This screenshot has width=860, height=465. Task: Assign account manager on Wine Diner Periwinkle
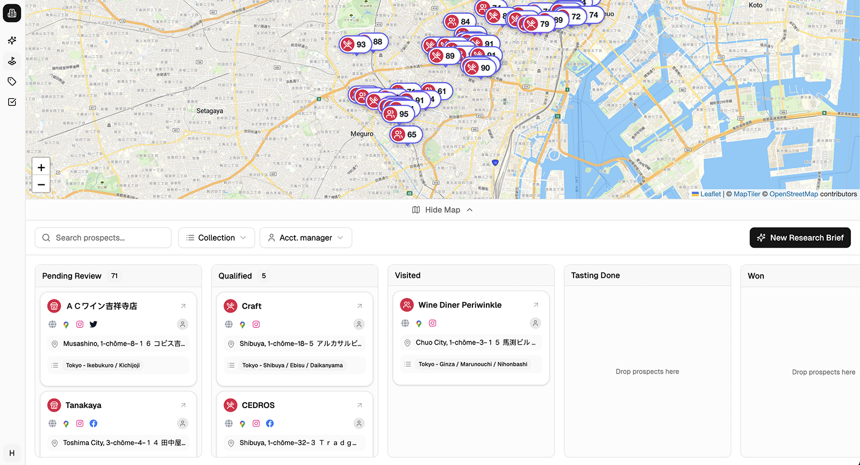(x=535, y=323)
